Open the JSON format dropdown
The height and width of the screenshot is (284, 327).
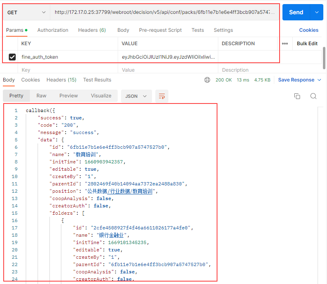136,96
